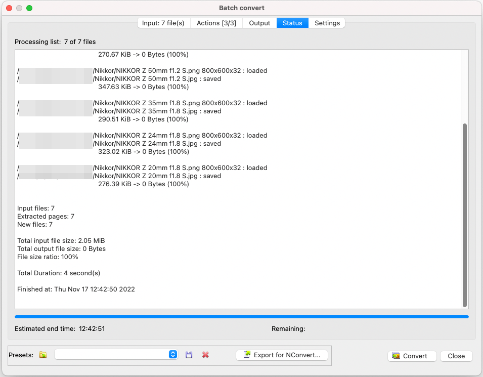Click the '270.67 KiB -> 0 Bytes (100%)' line
This screenshot has height=377, width=483.
pos(143,55)
